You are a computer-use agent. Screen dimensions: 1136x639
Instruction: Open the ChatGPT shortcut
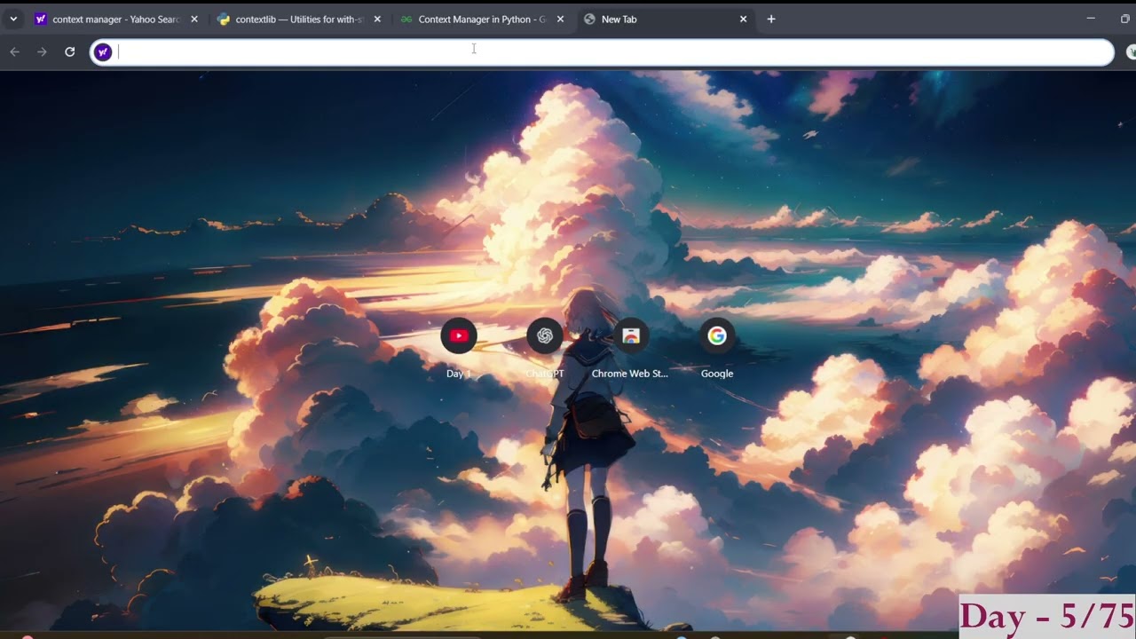click(x=545, y=335)
